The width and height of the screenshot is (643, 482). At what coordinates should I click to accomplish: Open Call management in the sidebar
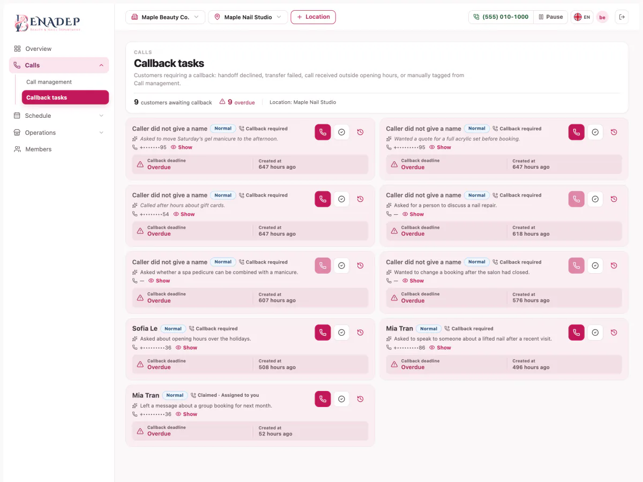(64, 82)
